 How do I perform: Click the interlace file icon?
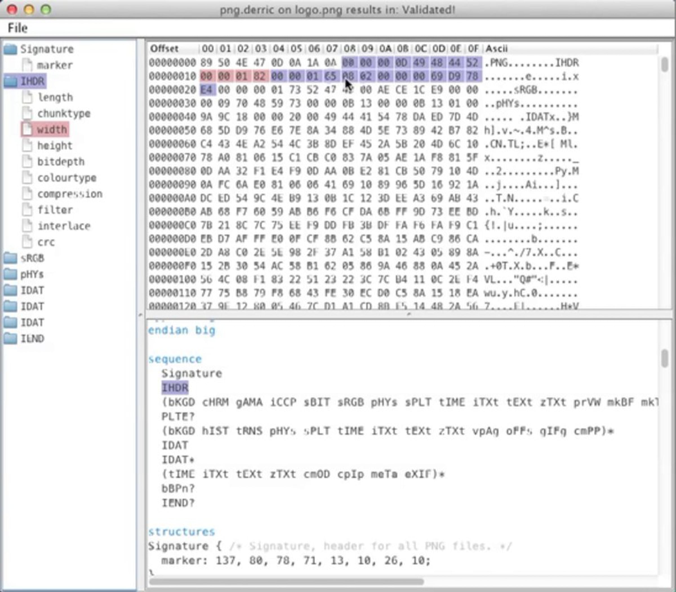[27, 226]
